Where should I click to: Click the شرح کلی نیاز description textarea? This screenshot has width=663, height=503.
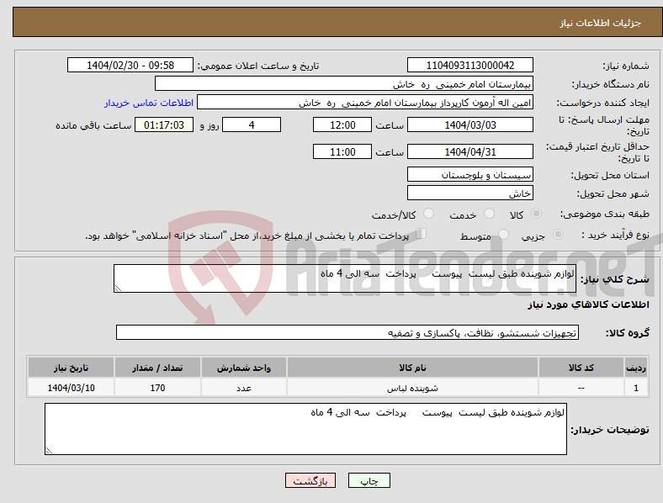(345, 278)
